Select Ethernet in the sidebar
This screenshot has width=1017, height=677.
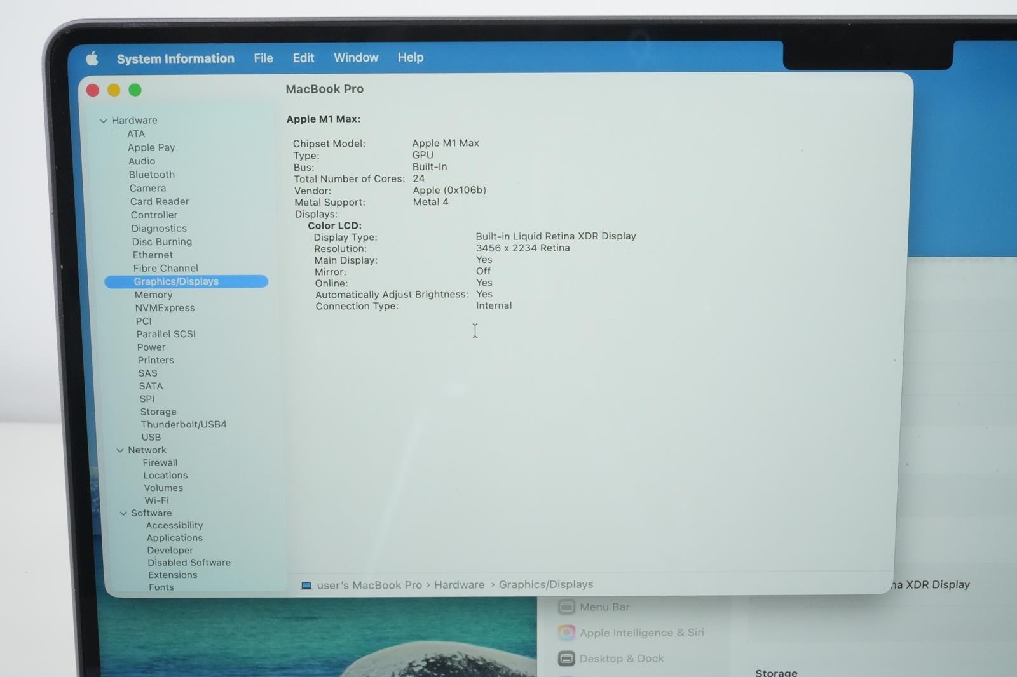(153, 255)
